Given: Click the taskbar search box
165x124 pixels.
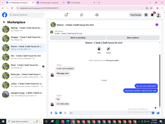Looking at the screenshot, I should 25,121.
